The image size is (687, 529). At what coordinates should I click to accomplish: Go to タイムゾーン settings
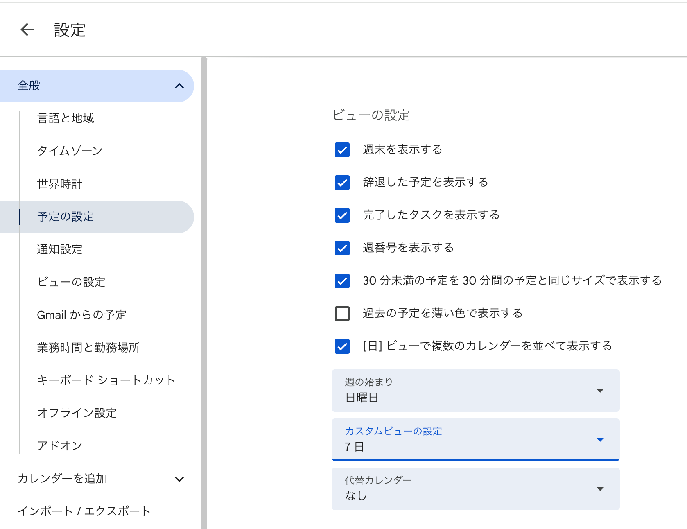click(70, 151)
